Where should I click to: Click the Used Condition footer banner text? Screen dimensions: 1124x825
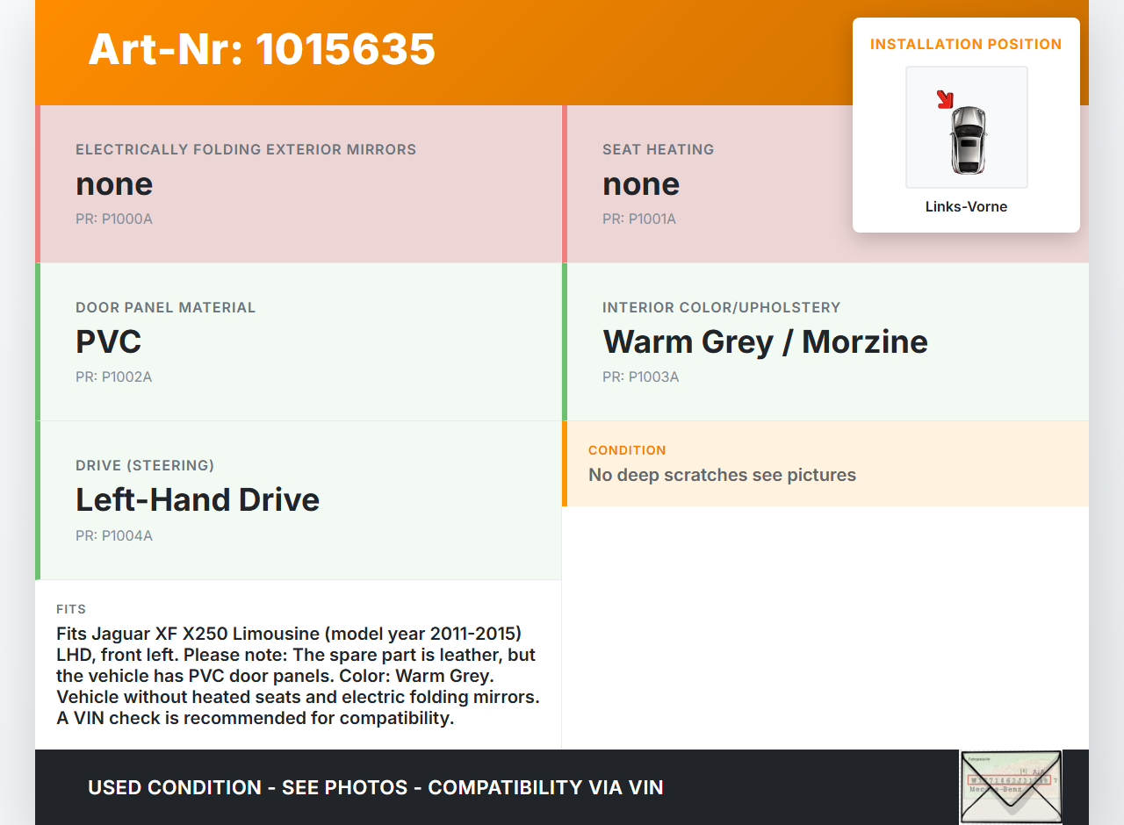(375, 787)
